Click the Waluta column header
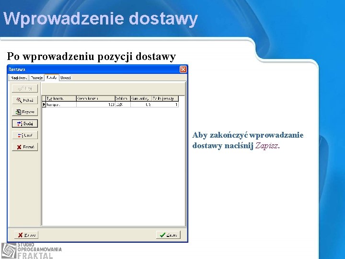This screenshot has height=259, width=345. 123,98
